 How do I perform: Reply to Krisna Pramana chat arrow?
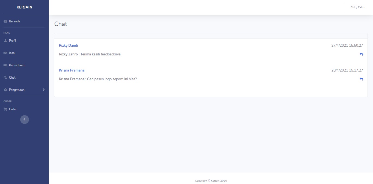[361, 79]
